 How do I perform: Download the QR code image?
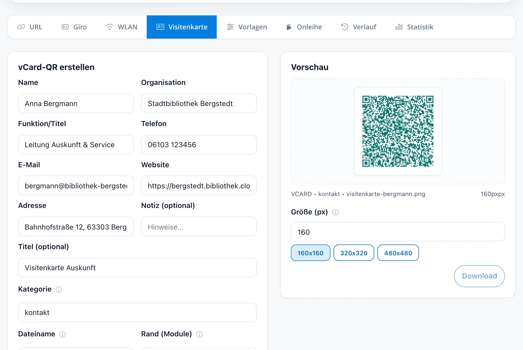pos(479,276)
